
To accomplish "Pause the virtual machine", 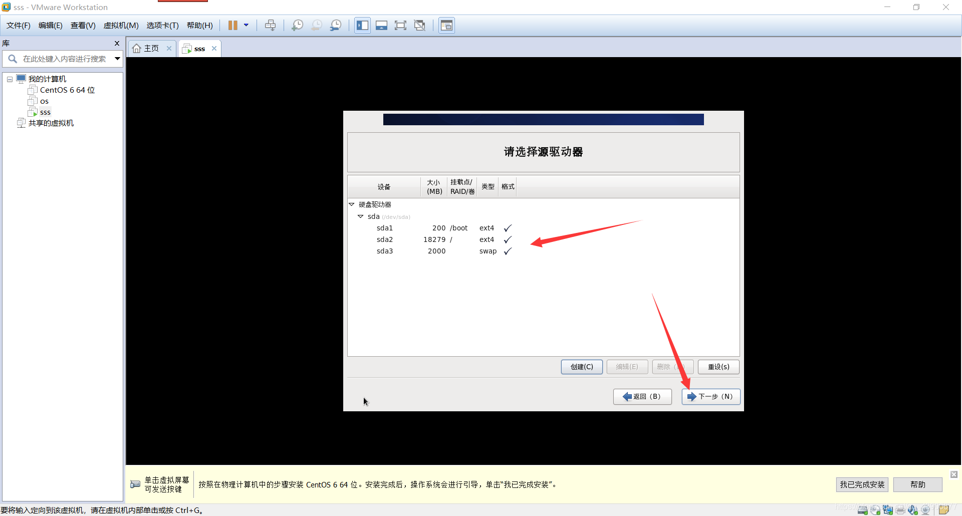I will pos(233,26).
